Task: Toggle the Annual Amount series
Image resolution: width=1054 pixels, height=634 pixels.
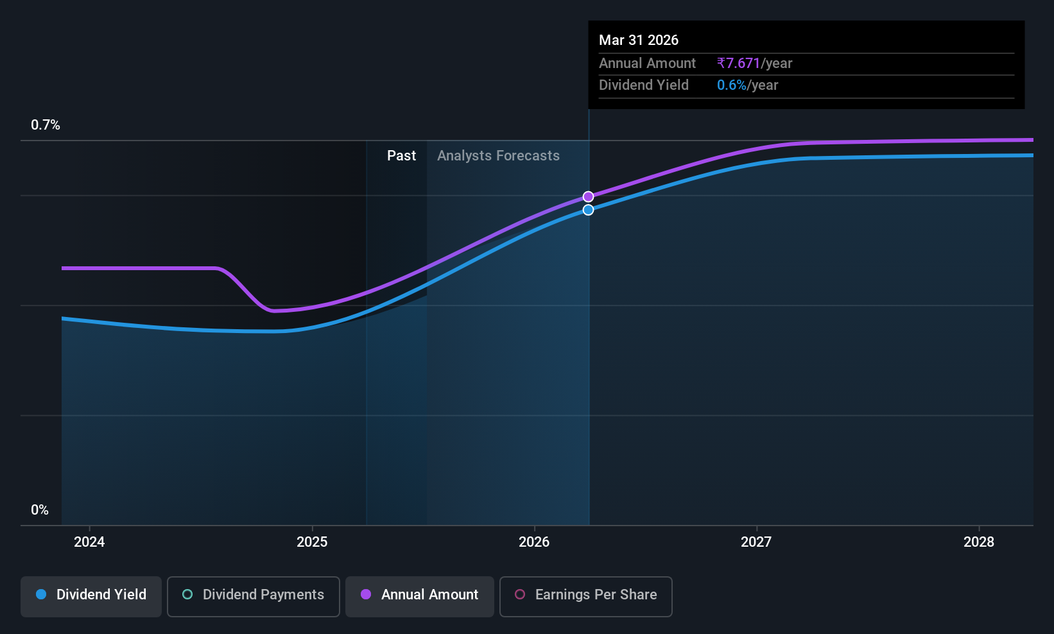Action: point(420,596)
